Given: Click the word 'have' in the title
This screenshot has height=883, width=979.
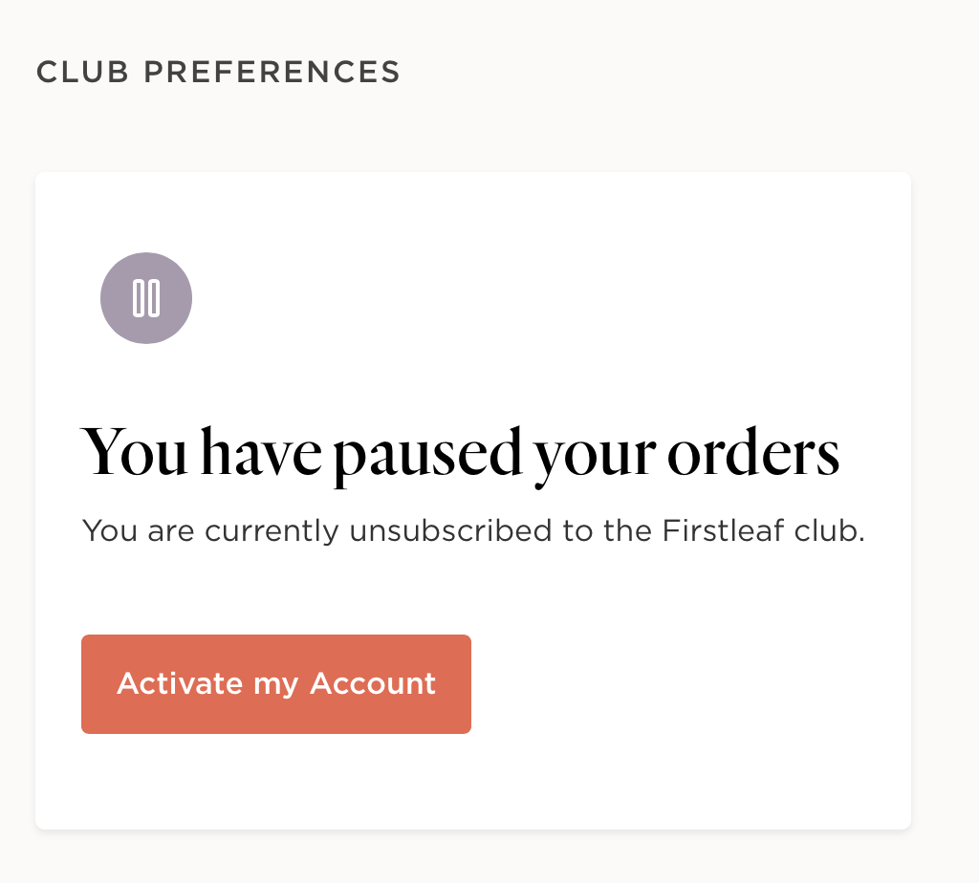Looking at the screenshot, I should [261, 452].
